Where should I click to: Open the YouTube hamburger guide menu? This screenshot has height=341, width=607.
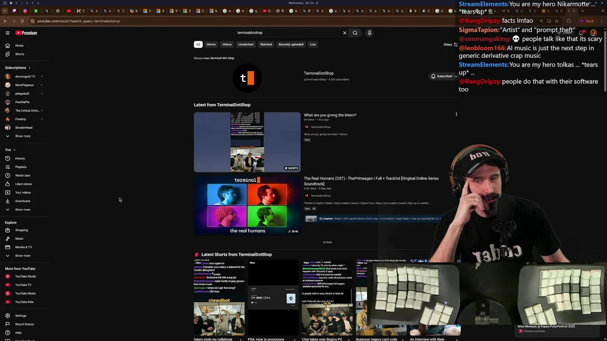click(x=8, y=33)
